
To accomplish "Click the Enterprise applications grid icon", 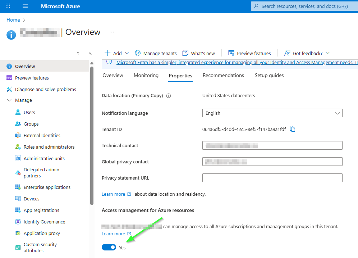I will (x=18, y=187).
